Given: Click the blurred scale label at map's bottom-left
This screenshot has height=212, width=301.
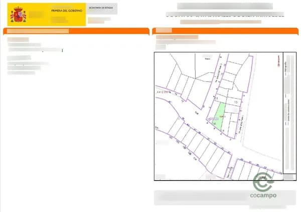Looking at the screenshot, I should (162, 176).
